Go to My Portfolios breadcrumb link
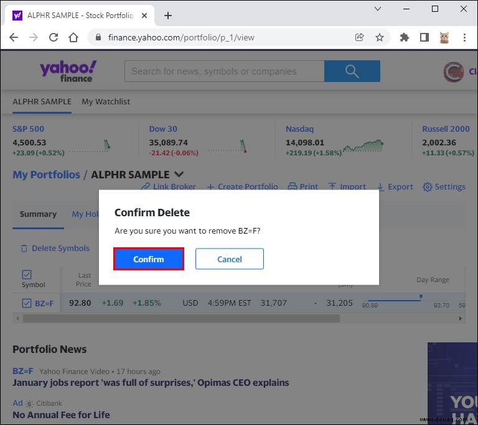This screenshot has width=478, height=425. (46, 175)
